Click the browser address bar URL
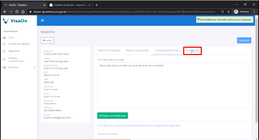259x140 pixels. point(125,12)
